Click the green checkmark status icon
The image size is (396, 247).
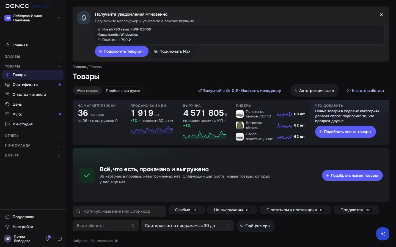coord(87,175)
